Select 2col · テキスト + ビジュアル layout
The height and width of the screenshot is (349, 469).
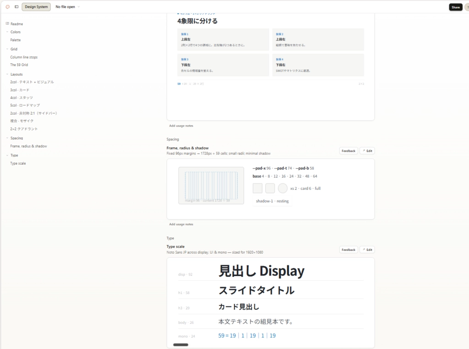(32, 82)
